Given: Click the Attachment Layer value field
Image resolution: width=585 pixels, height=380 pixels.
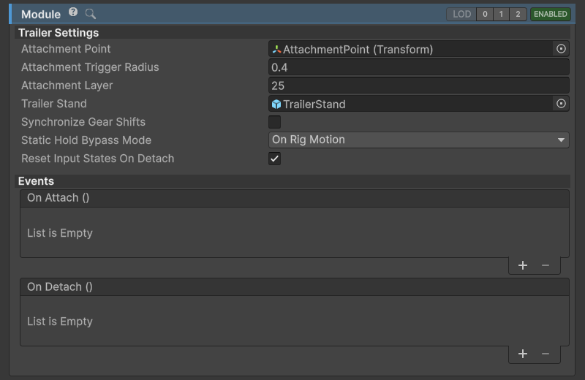Looking at the screenshot, I should point(418,85).
